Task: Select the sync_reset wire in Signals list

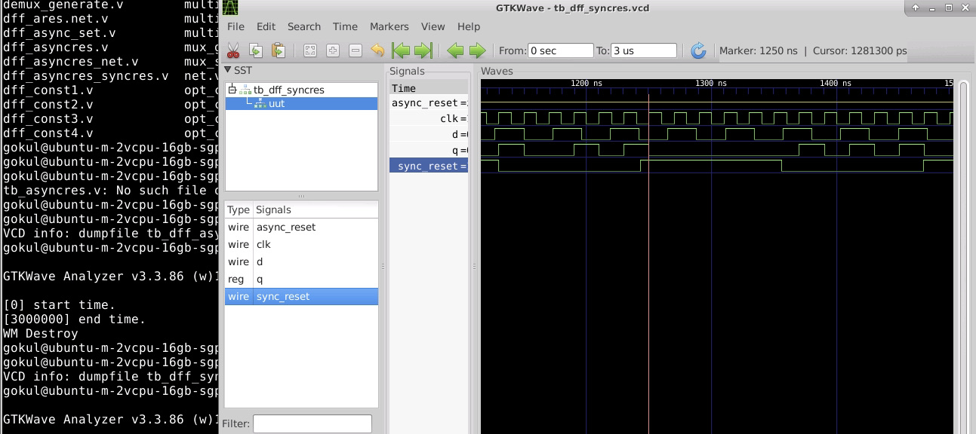Action: [x=283, y=296]
